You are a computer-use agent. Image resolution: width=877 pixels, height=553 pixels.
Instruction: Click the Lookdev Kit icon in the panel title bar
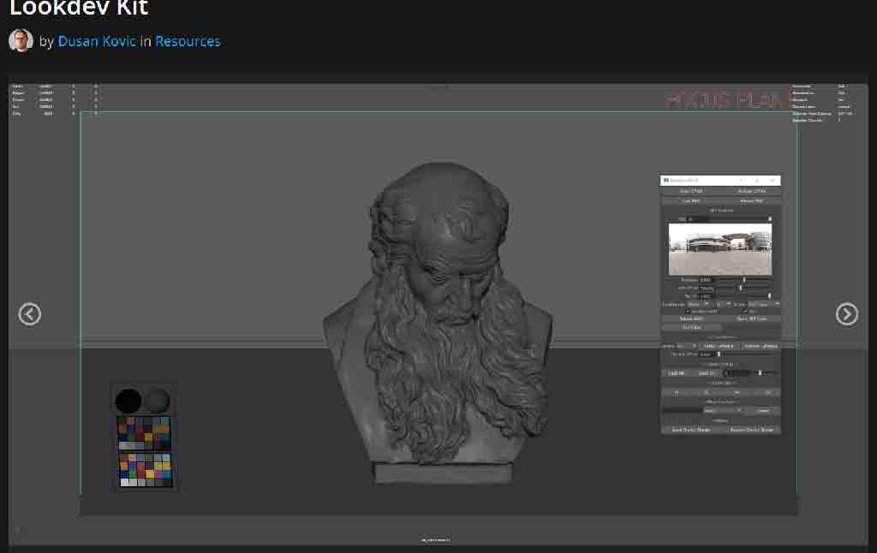pos(665,181)
